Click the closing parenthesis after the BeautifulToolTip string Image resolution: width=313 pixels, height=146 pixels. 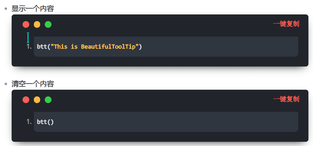[x=140, y=46]
